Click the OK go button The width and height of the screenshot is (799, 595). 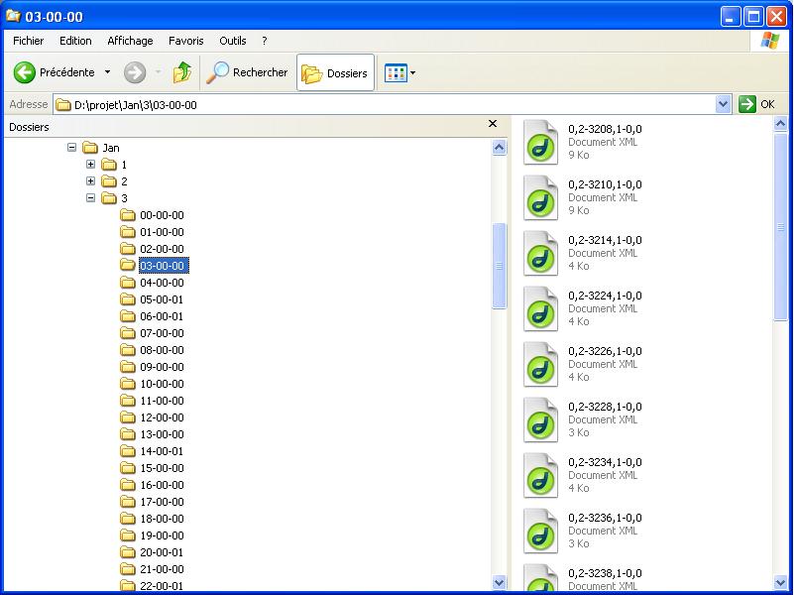point(756,104)
